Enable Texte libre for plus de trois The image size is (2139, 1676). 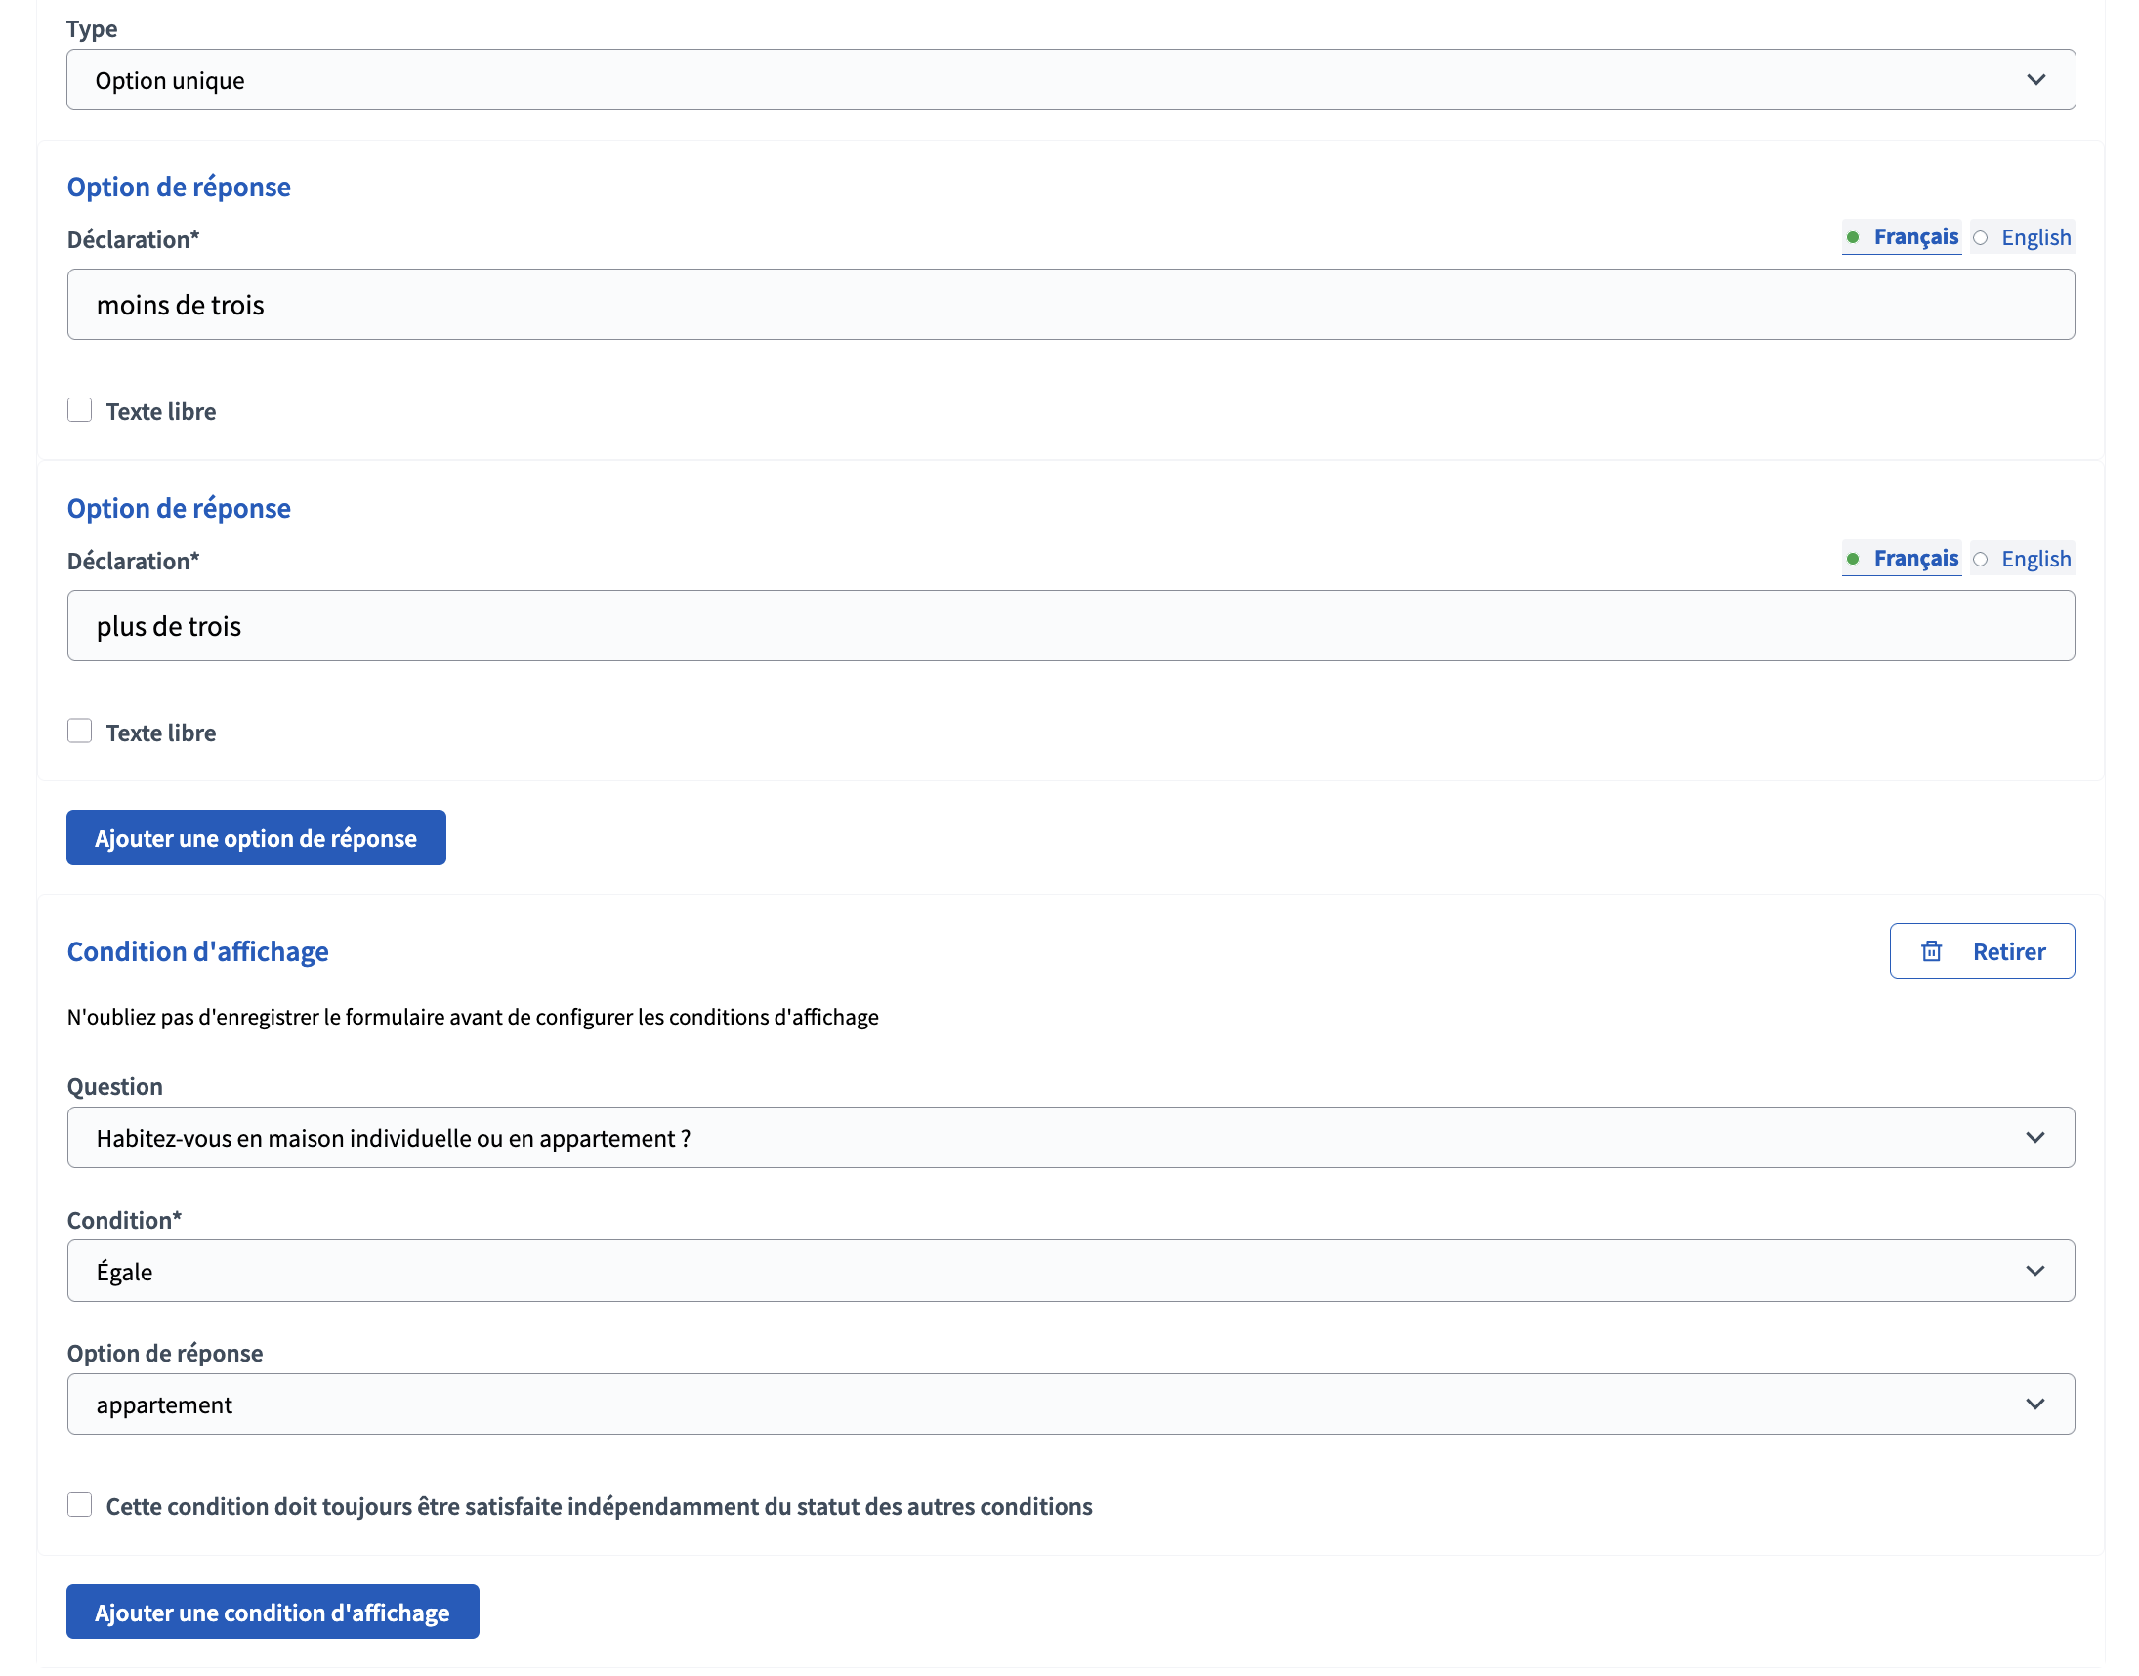pyautogui.click(x=79, y=731)
